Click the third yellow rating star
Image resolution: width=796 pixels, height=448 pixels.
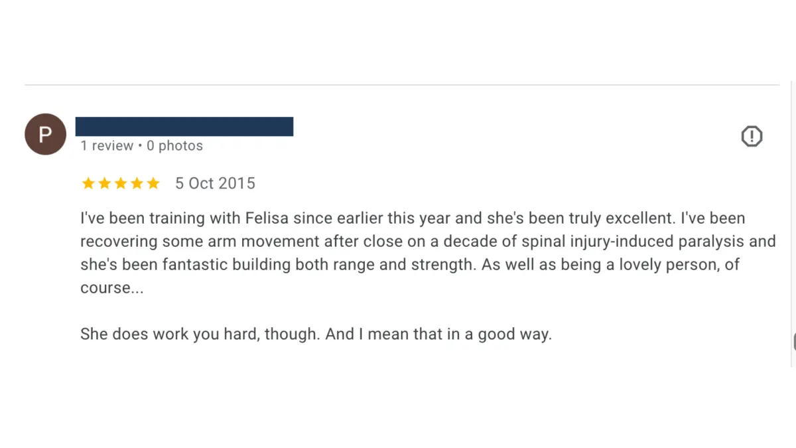tap(121, 183)
